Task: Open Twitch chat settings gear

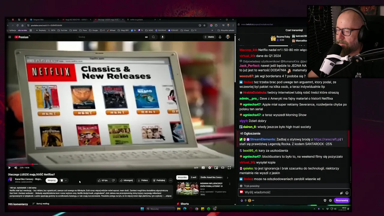Action: (x=330, y=200)
